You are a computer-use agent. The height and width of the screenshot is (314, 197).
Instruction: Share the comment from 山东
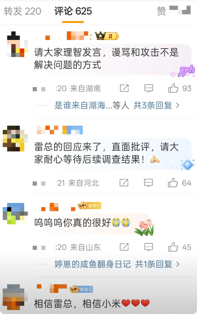124,247
